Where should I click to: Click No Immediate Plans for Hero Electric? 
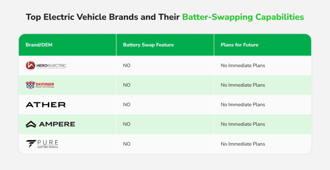click(243, 66)
